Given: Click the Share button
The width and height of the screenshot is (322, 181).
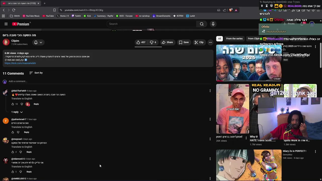Looking at the screenshot, I should coord(167,42).
